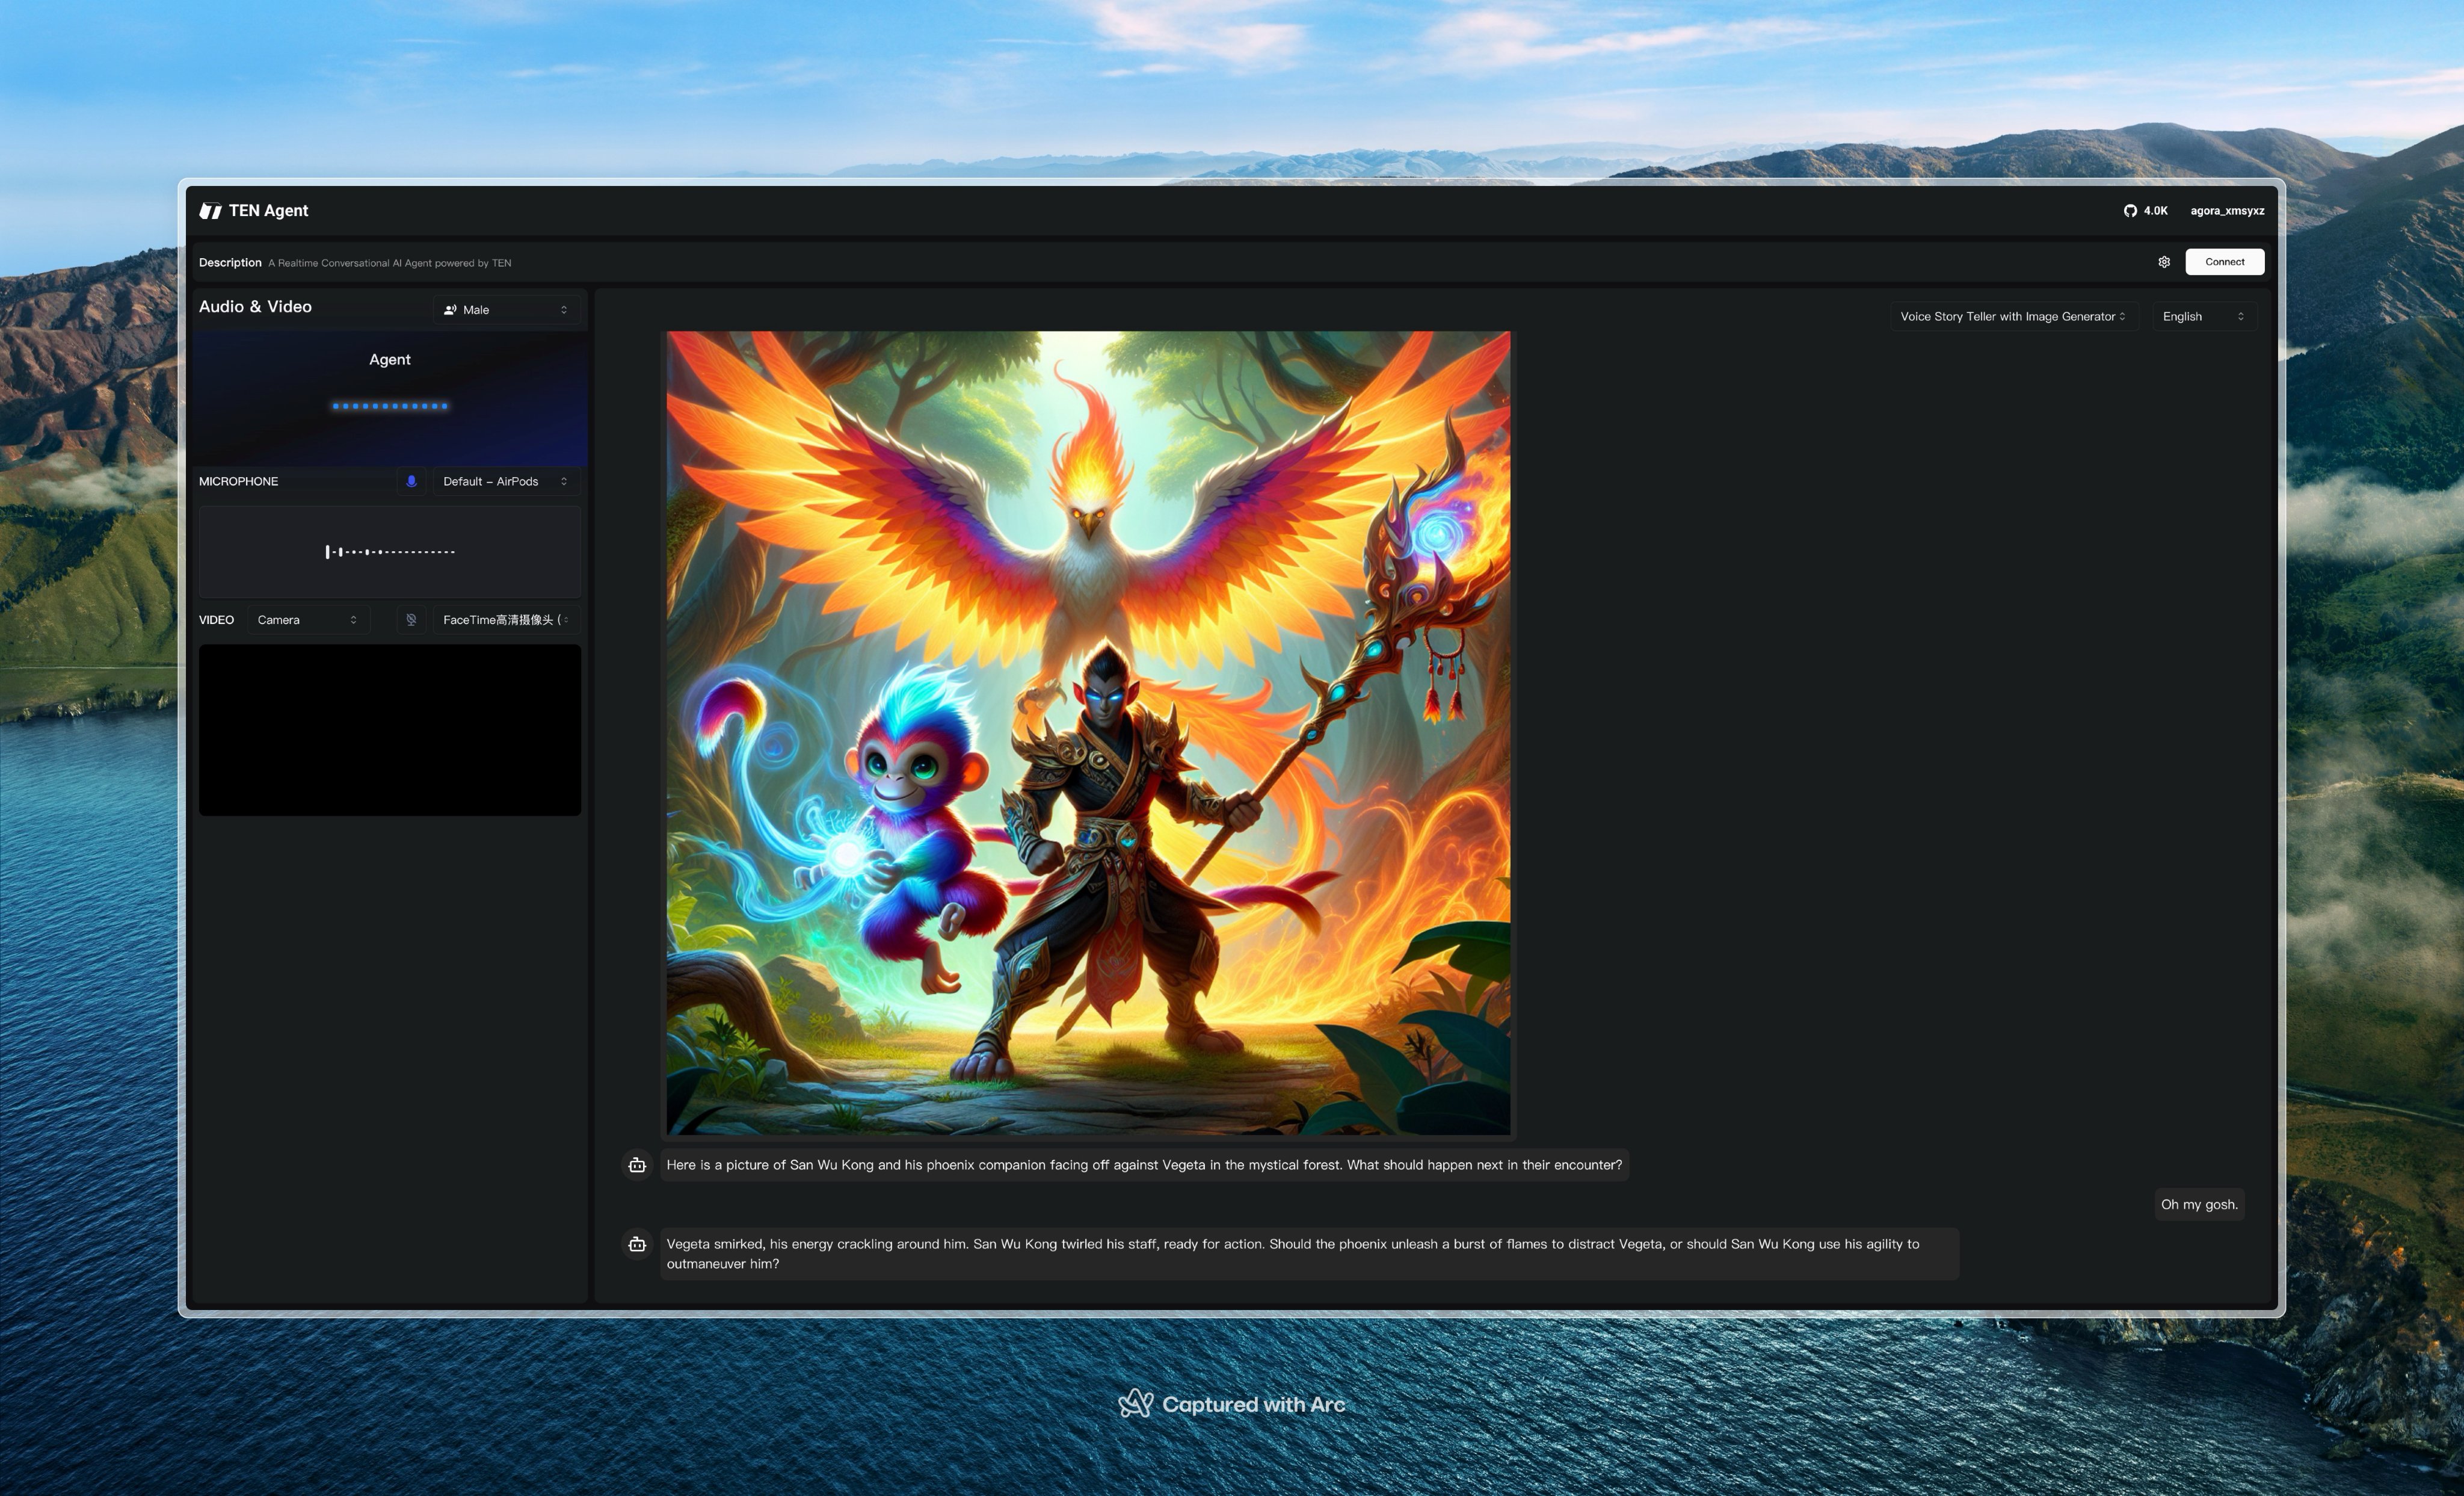Open the GitHub 4.0K stars link
This screenshot has height=1496, width=2464.
tap(2145, 210)
